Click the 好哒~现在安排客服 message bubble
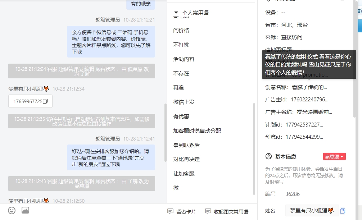This screenshot has height=220, width=362. 111,157
